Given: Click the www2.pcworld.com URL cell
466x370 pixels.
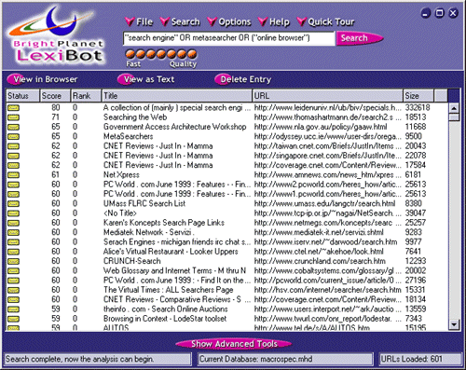Looking at the screenshot, I should [327, 185].
